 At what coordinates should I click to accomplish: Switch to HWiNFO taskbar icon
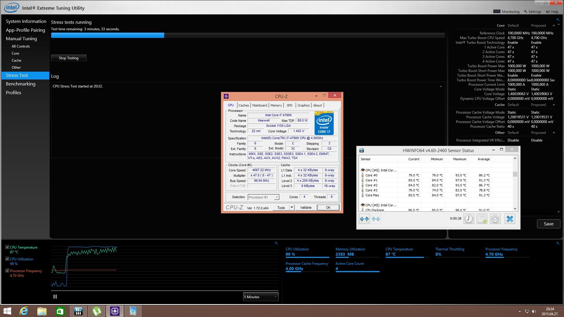[78, 311]
